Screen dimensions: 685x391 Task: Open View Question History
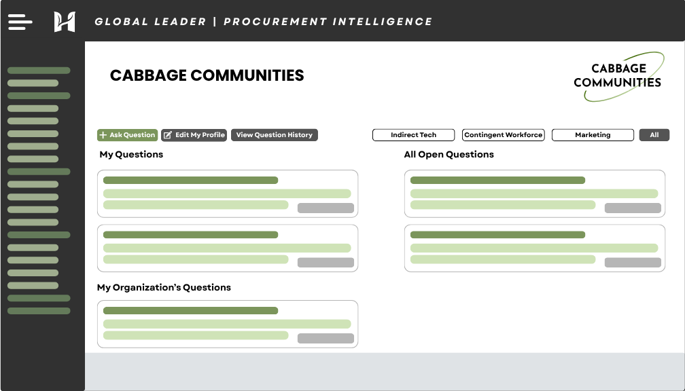(x=274, y=135)
